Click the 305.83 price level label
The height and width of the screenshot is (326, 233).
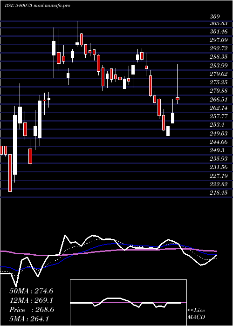(219, 23)
